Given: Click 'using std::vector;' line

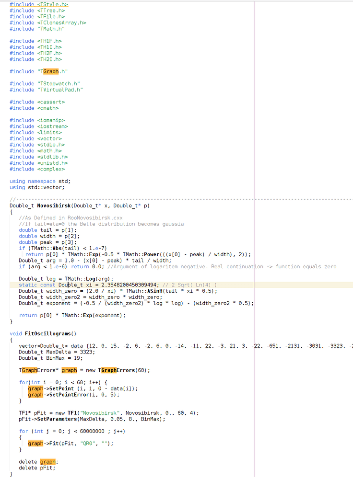Looking at the screenshot, I should pyautogui.click(x=37, y=188).
